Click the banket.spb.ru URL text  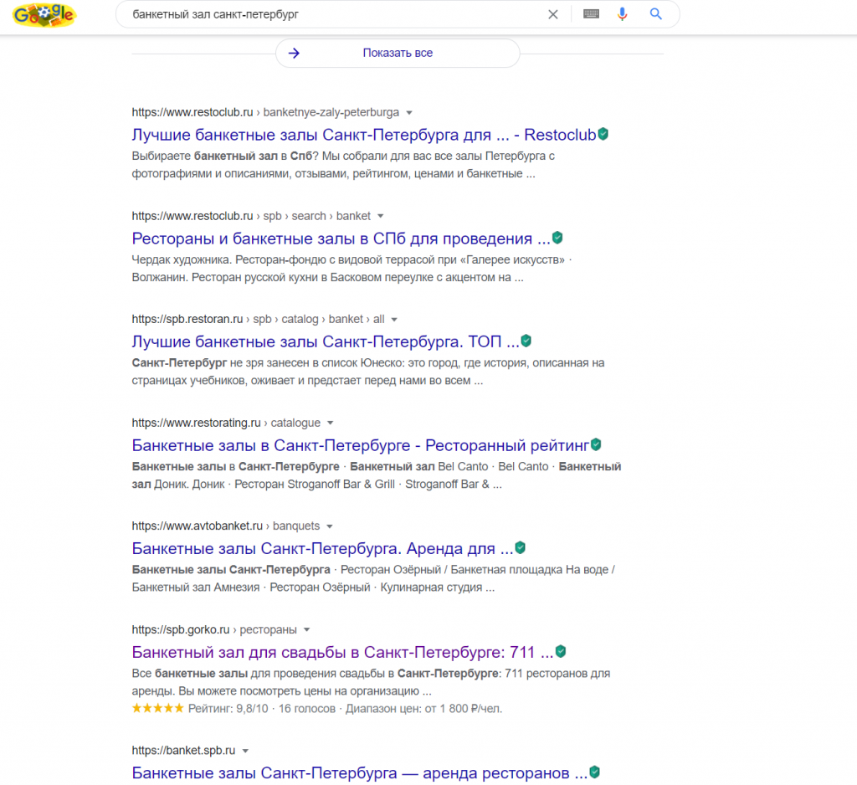click(x=183, y=751)
